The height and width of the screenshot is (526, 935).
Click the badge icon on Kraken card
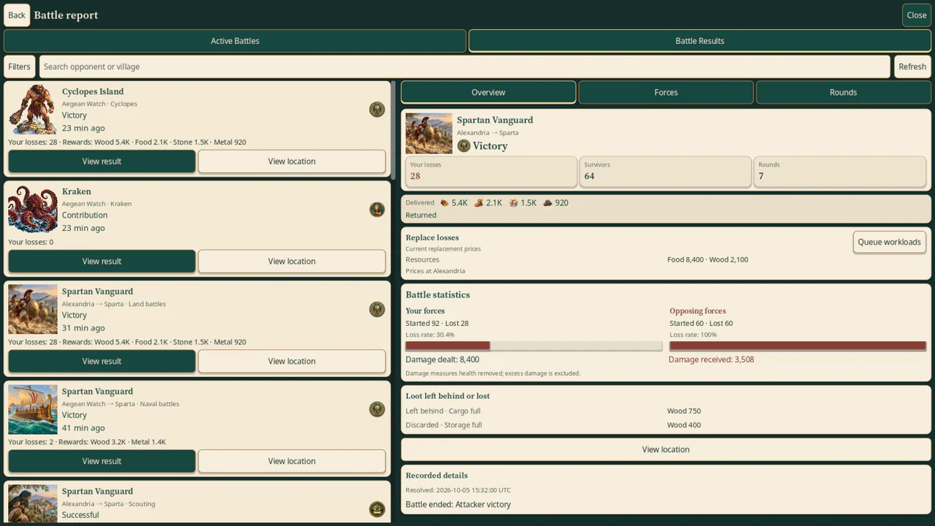377,210
